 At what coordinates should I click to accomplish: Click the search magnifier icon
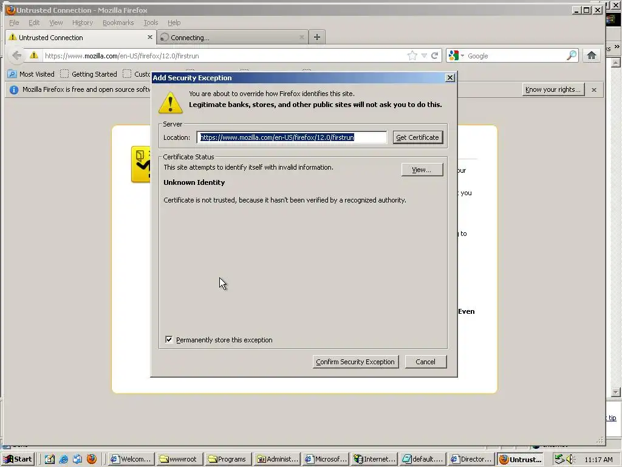[572, 55]
